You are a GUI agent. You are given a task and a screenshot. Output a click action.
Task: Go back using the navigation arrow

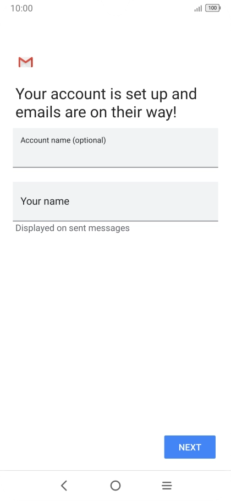click(x=64, y=486)
